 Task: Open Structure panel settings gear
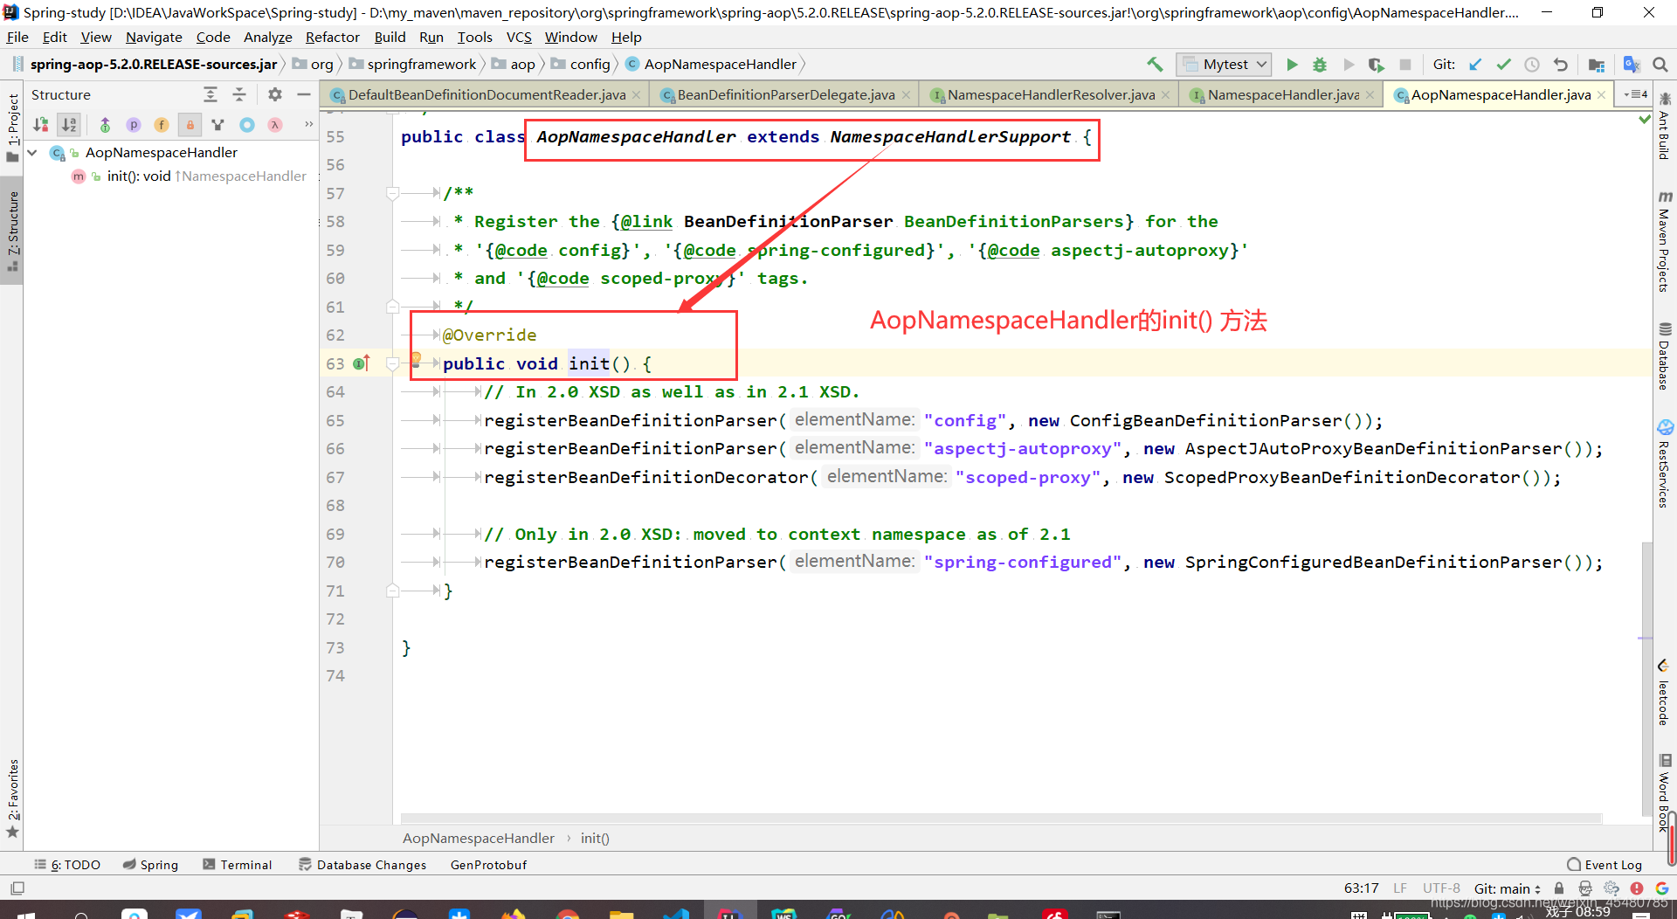(274, 94)
